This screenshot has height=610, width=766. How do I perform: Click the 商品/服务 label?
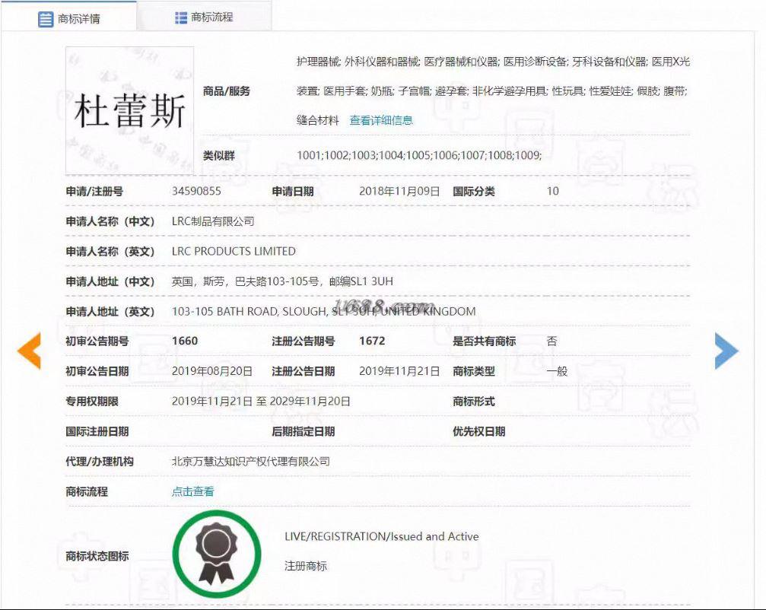pyautogui.click(x=226, y=91)
